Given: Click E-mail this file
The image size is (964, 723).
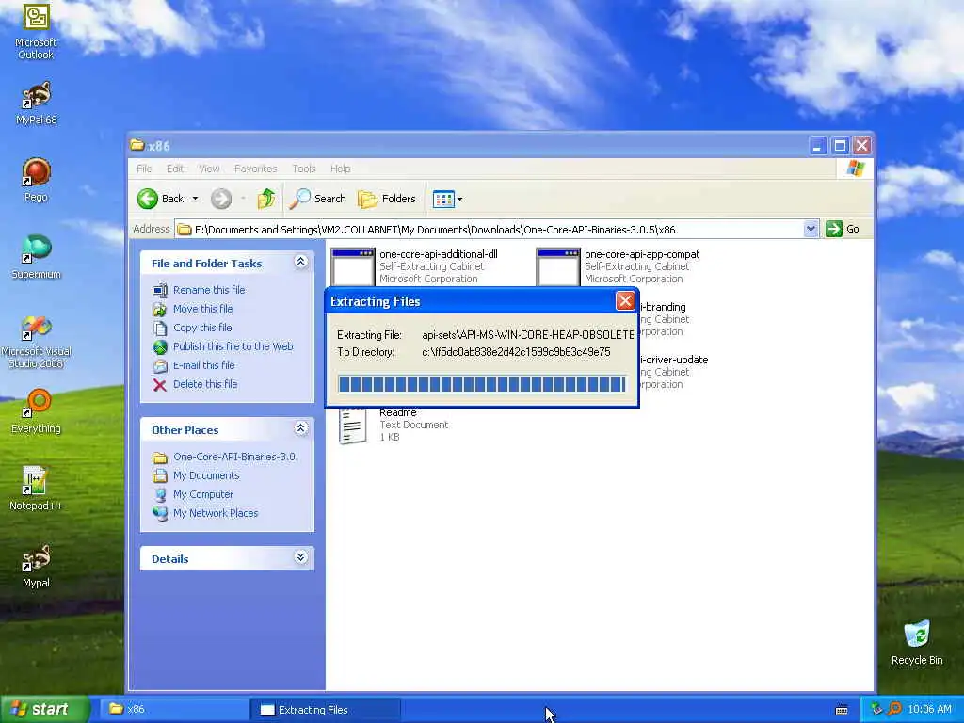Looking at the screenshot, I should 204,365.
